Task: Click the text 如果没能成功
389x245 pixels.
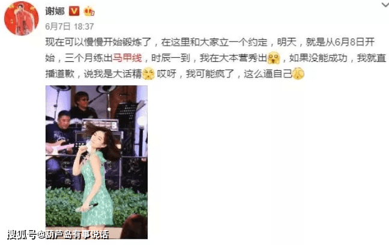Action: [318, 58]
